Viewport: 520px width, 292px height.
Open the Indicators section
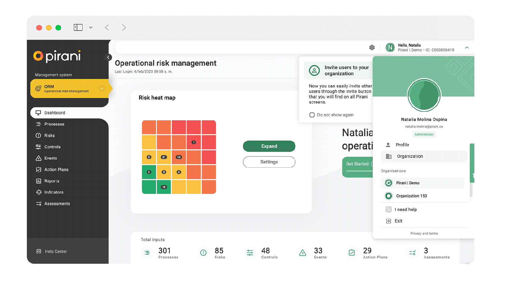click(x=54, y=192)
